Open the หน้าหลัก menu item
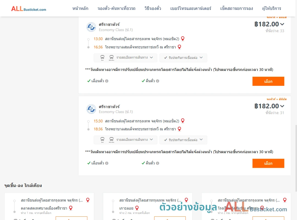This screenshot has width=297, height=220. click(80, 8)
